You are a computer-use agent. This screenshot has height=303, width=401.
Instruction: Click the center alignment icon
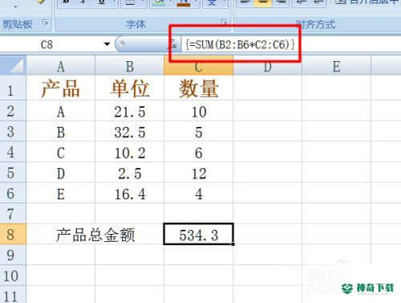click(264, 2)
